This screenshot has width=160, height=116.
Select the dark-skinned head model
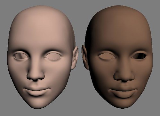point(117,57)
